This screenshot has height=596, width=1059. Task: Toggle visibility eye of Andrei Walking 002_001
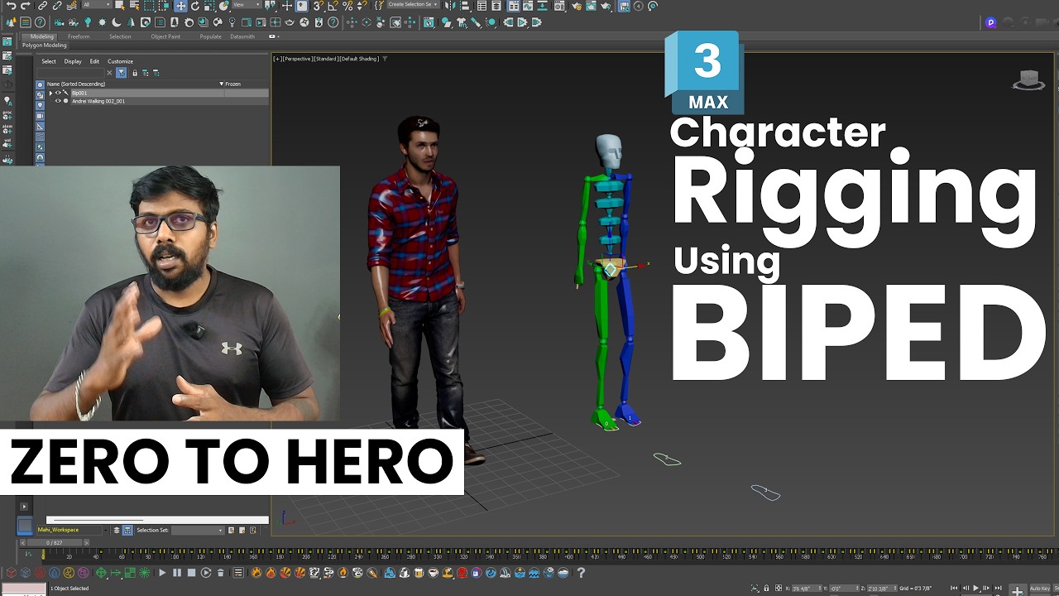tap(58, 101)
